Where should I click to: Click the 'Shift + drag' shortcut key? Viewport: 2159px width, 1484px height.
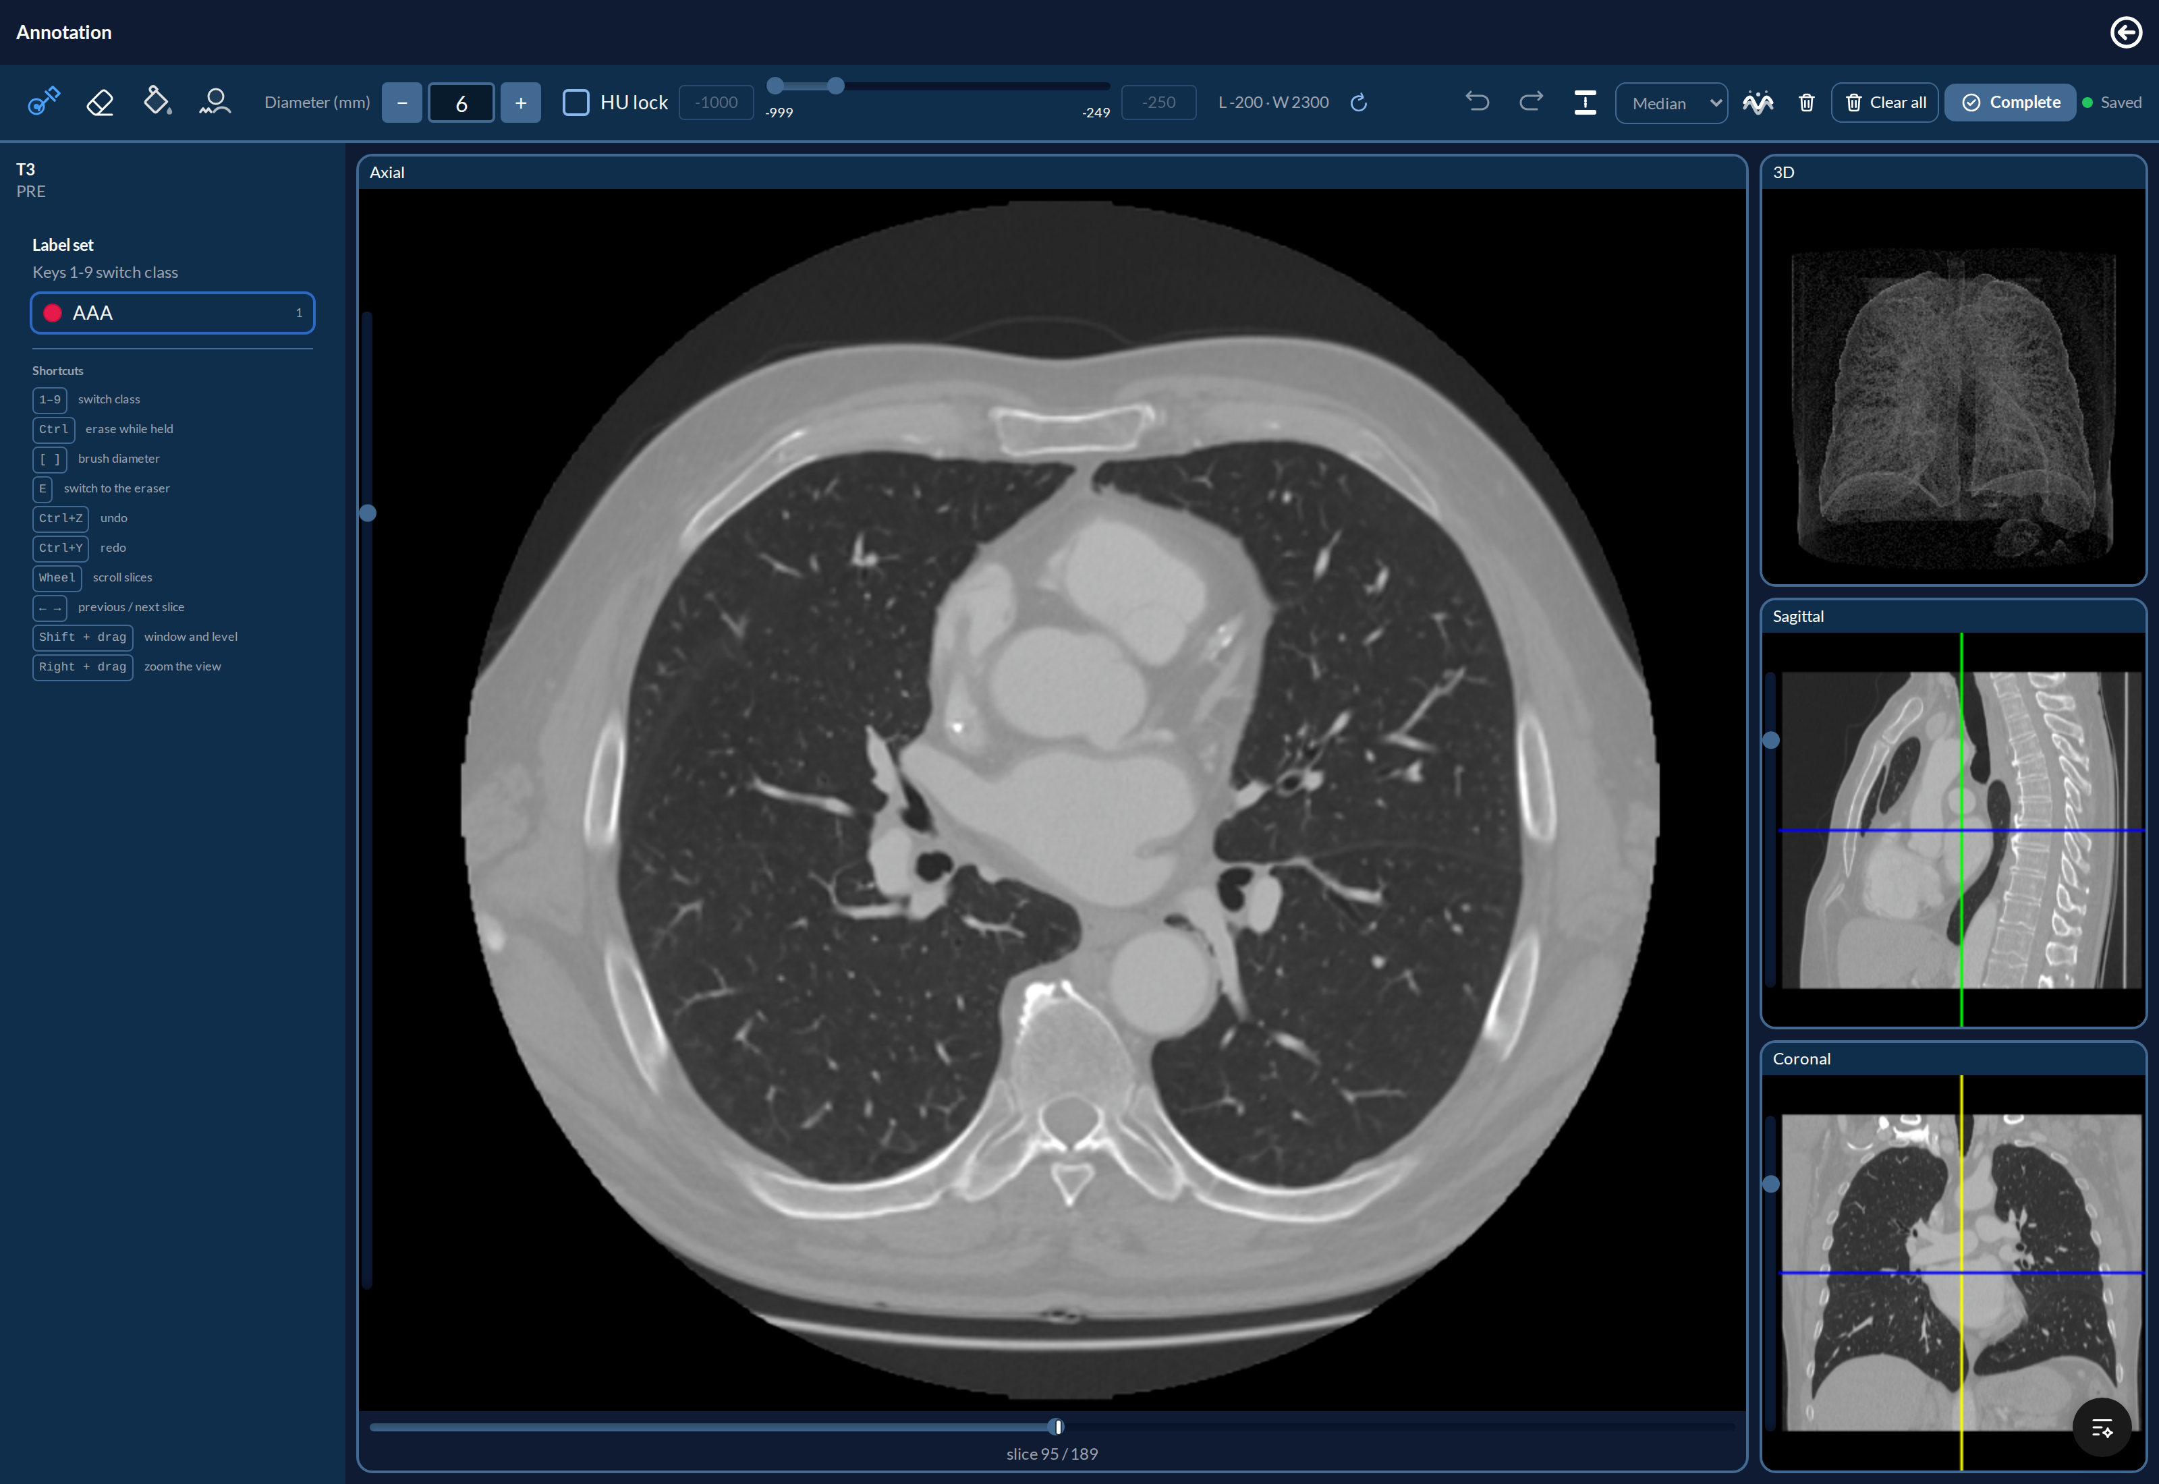point(83,637)
